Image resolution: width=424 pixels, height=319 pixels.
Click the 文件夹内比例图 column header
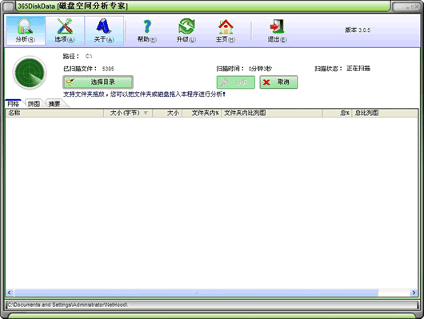coord(272,113)
